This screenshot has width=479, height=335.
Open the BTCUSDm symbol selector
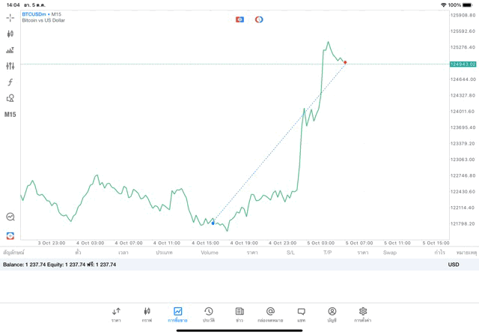pos(34,14)
